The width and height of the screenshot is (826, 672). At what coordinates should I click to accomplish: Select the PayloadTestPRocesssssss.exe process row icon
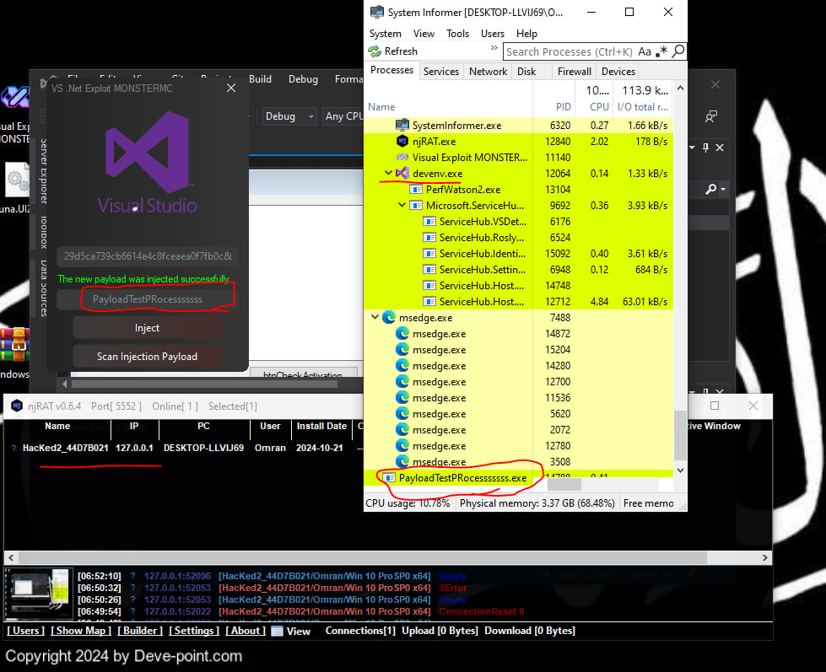(x=389, y=478)
